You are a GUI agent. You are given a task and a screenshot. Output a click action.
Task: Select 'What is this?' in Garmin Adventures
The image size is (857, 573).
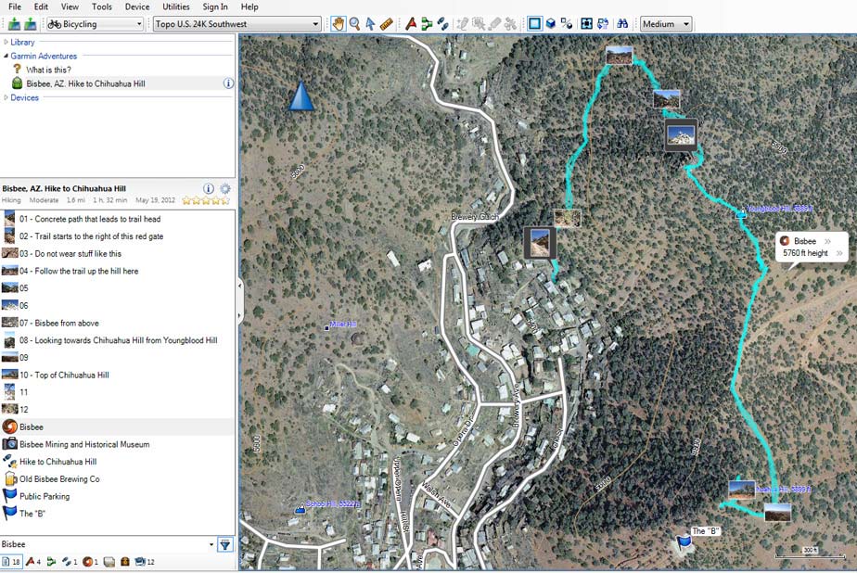coord(48,70)
